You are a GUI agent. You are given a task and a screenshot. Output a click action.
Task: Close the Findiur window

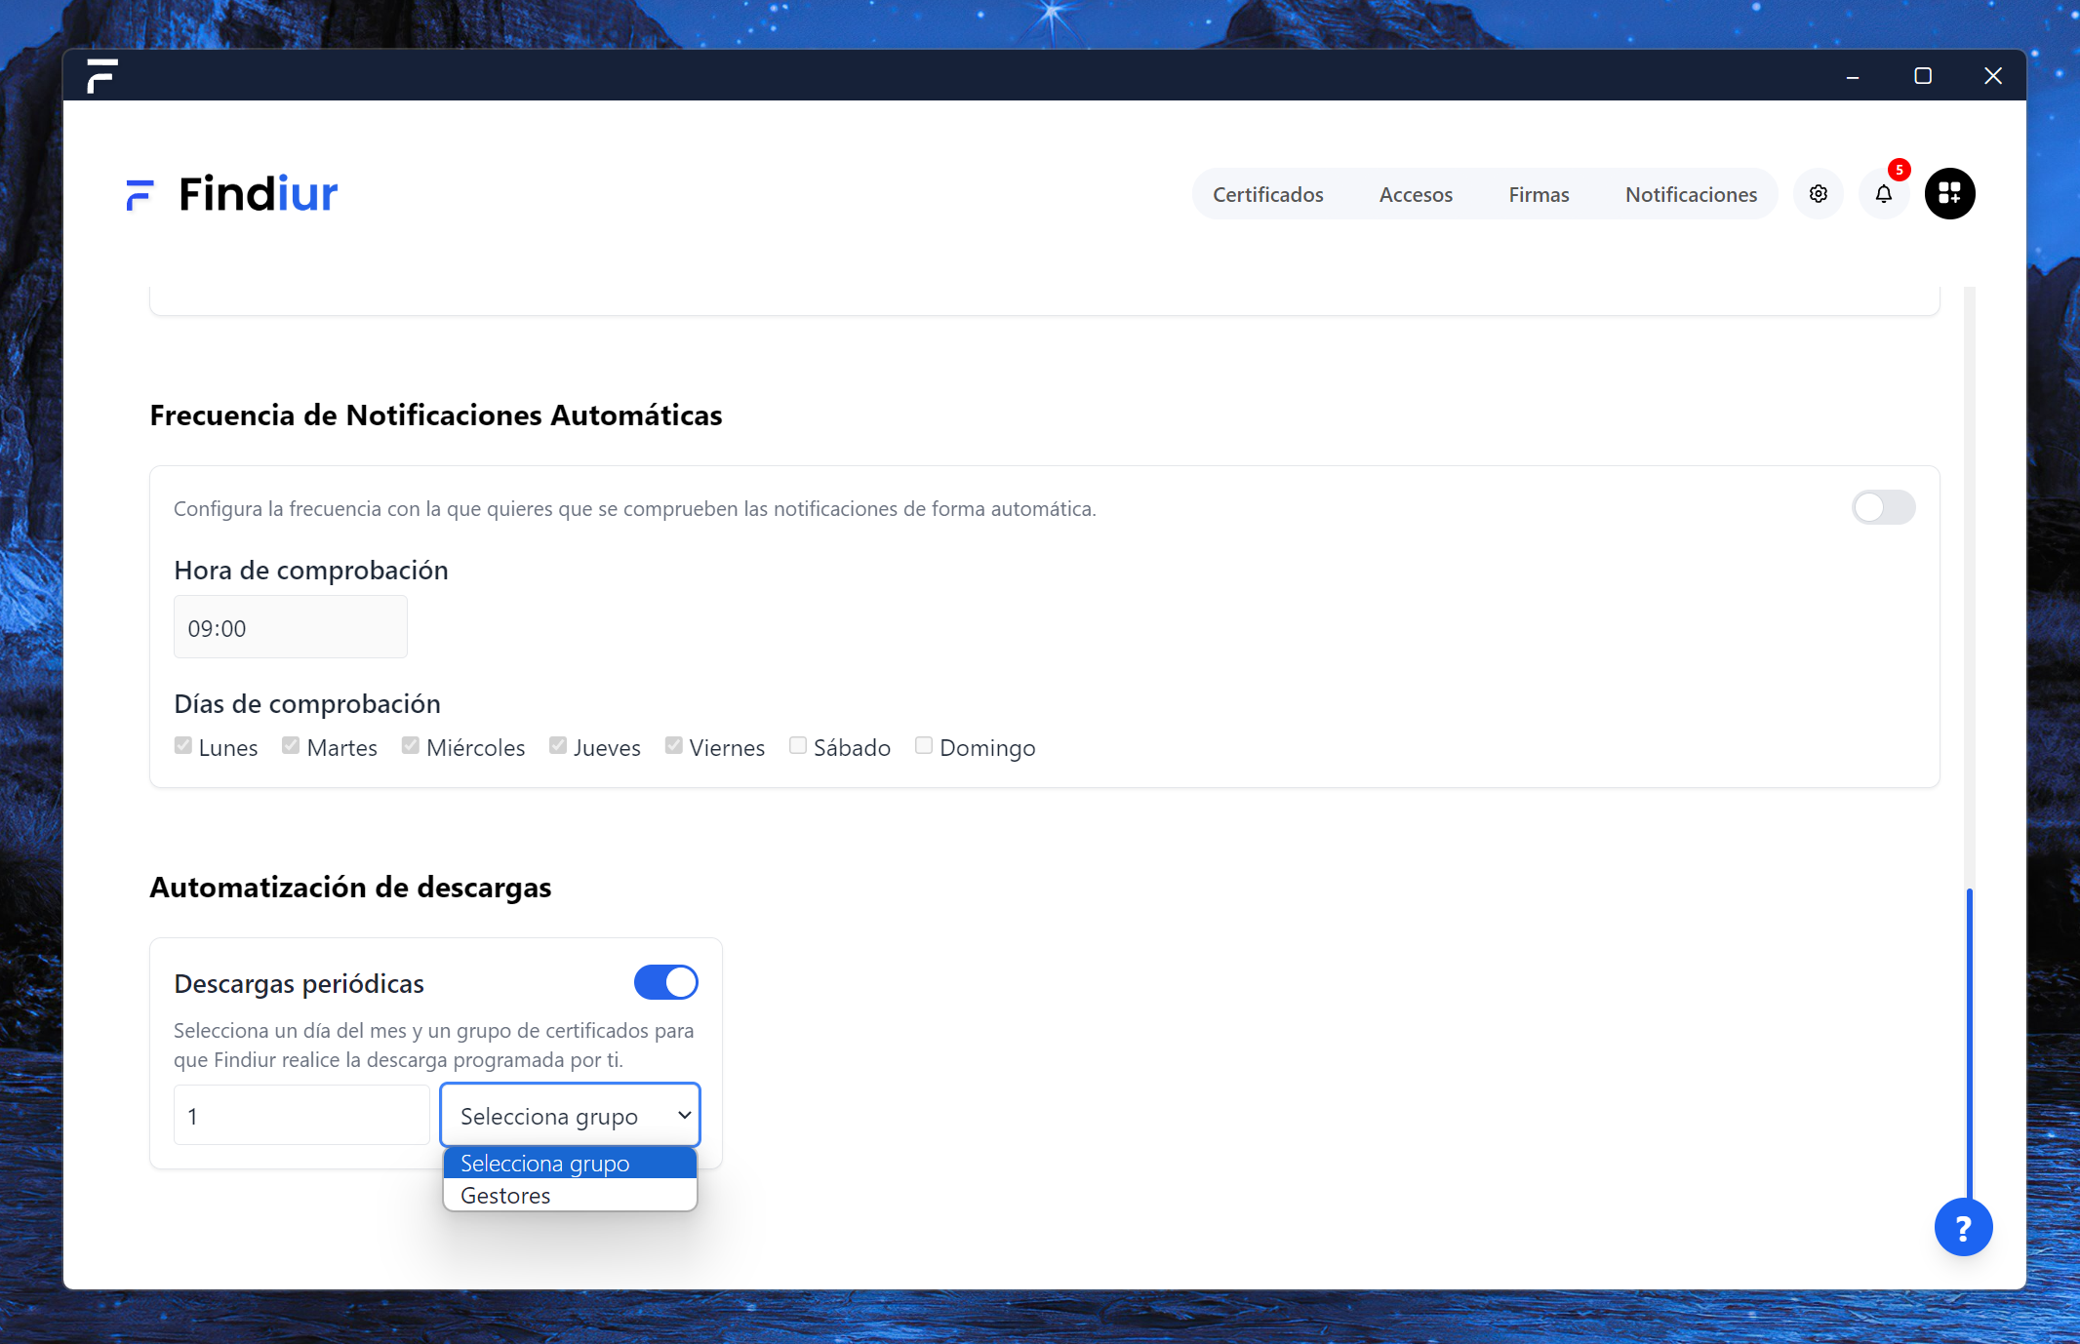pos(1992,76)
